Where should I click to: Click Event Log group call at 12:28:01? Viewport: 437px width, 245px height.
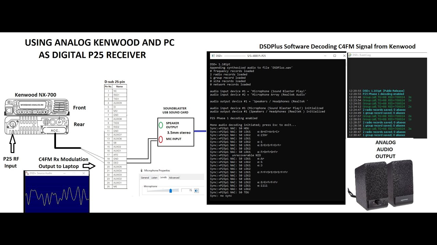(x=380, y=119)
